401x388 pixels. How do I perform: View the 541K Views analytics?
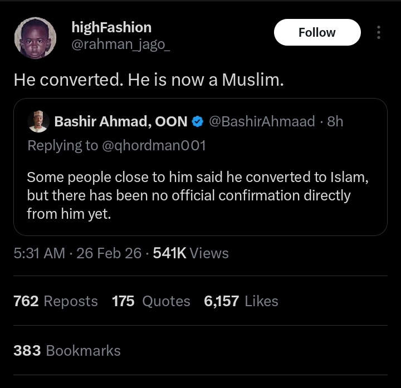(190, 253)
